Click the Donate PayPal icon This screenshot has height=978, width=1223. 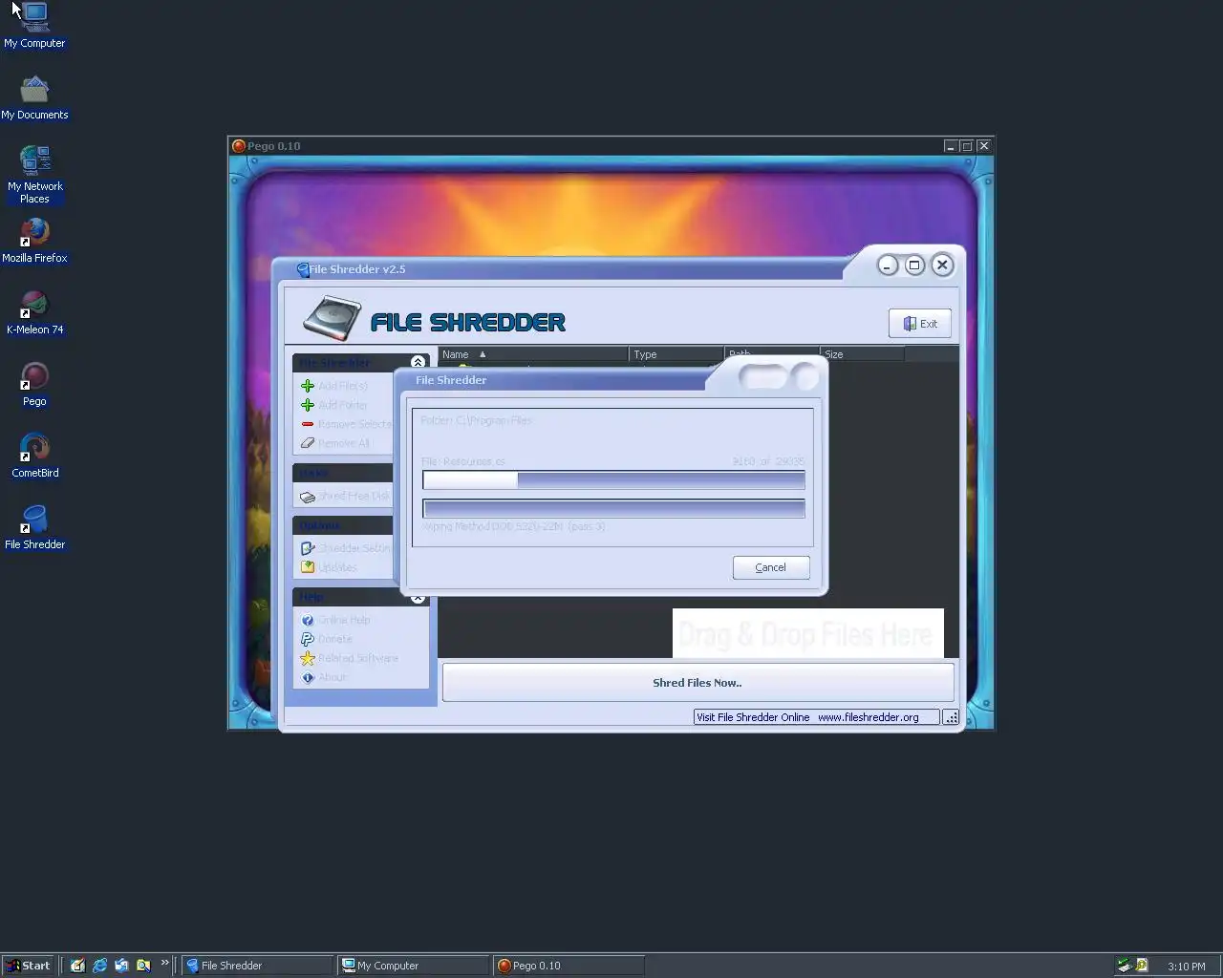pos(308,639)
